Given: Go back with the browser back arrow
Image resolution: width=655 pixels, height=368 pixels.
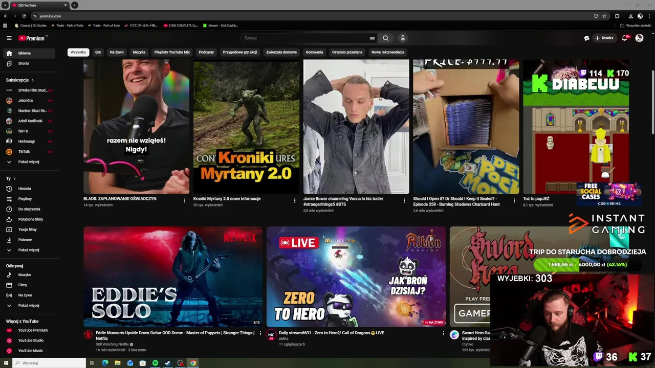Looking at the screenshot, I should point(6,16).
